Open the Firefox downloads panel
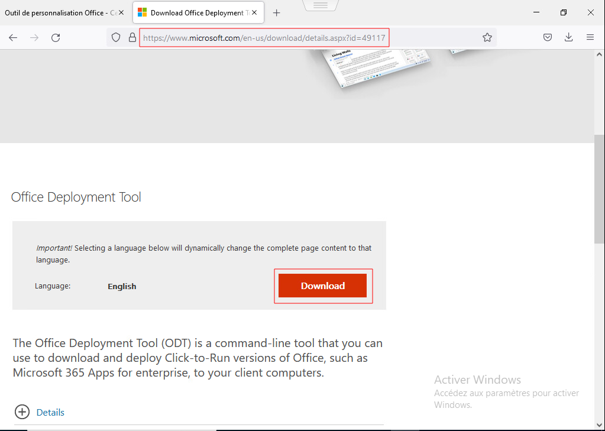Screen dimensions: 605x431 click(x=568, y=37)
